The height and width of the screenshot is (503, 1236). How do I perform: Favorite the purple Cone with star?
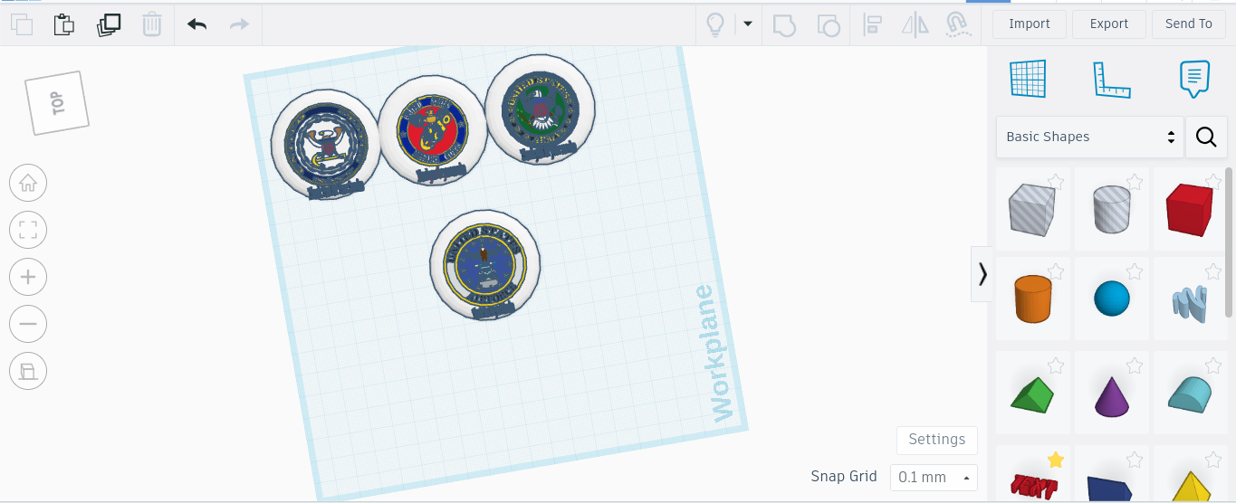tap(1135, 365)
